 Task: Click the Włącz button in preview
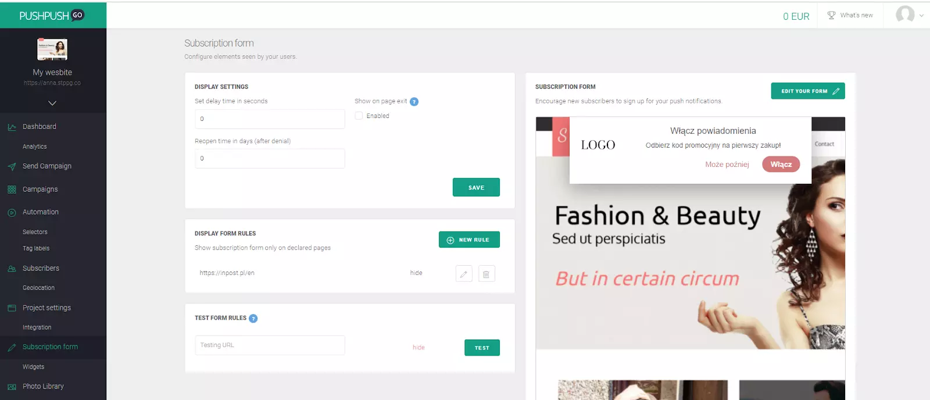781,165
